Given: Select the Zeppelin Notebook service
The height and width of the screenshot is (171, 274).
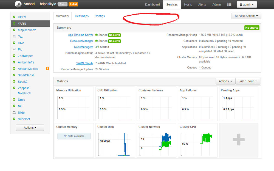Looking at the screenshot, I should pyautogui.click(x=24, y=90).
